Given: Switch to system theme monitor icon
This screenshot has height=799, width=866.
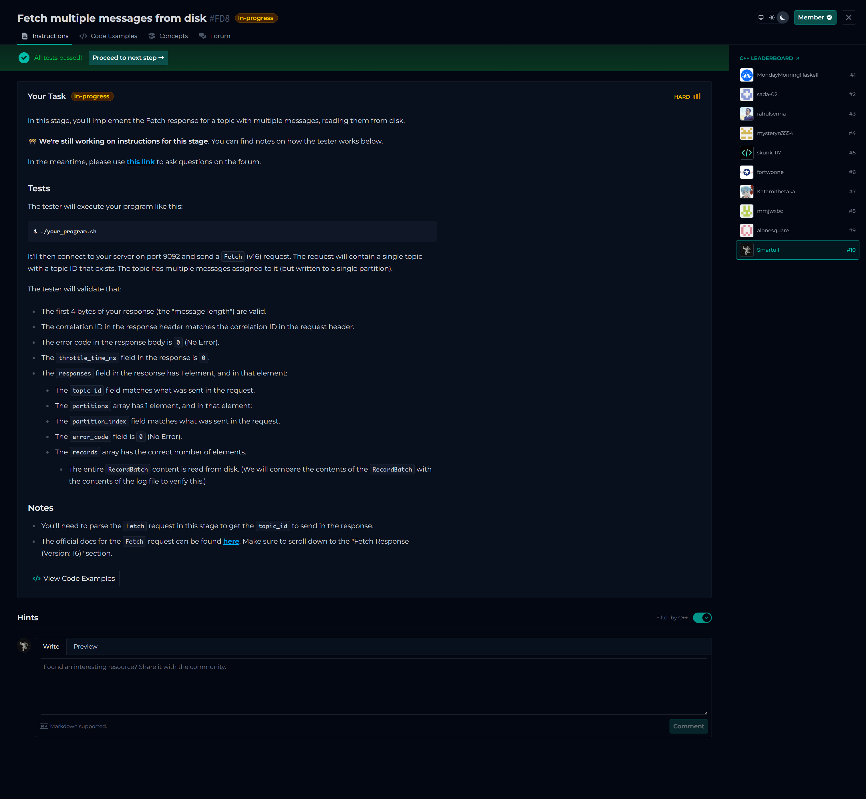Looking at the screenshot, I should coord(761,18).
